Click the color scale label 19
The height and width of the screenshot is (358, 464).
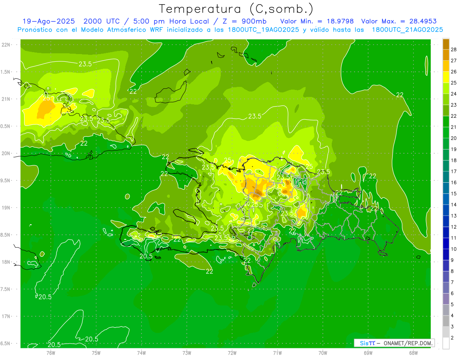tap(454, 149)
